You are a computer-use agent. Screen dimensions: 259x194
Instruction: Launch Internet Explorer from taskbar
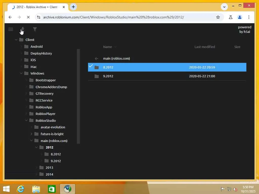(20, 189)
